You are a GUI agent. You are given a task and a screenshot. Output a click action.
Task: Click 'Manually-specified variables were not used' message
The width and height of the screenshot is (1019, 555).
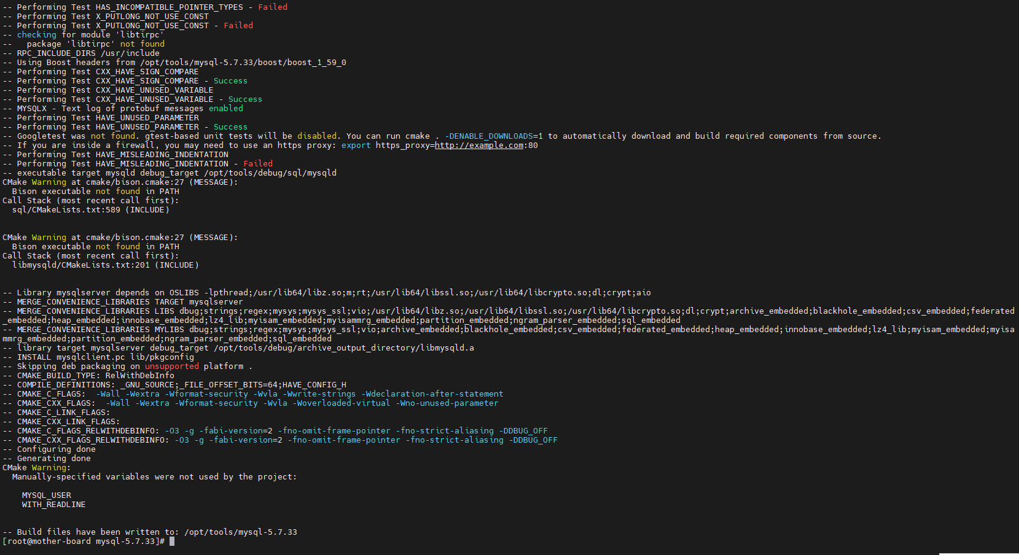pos(155,477)
